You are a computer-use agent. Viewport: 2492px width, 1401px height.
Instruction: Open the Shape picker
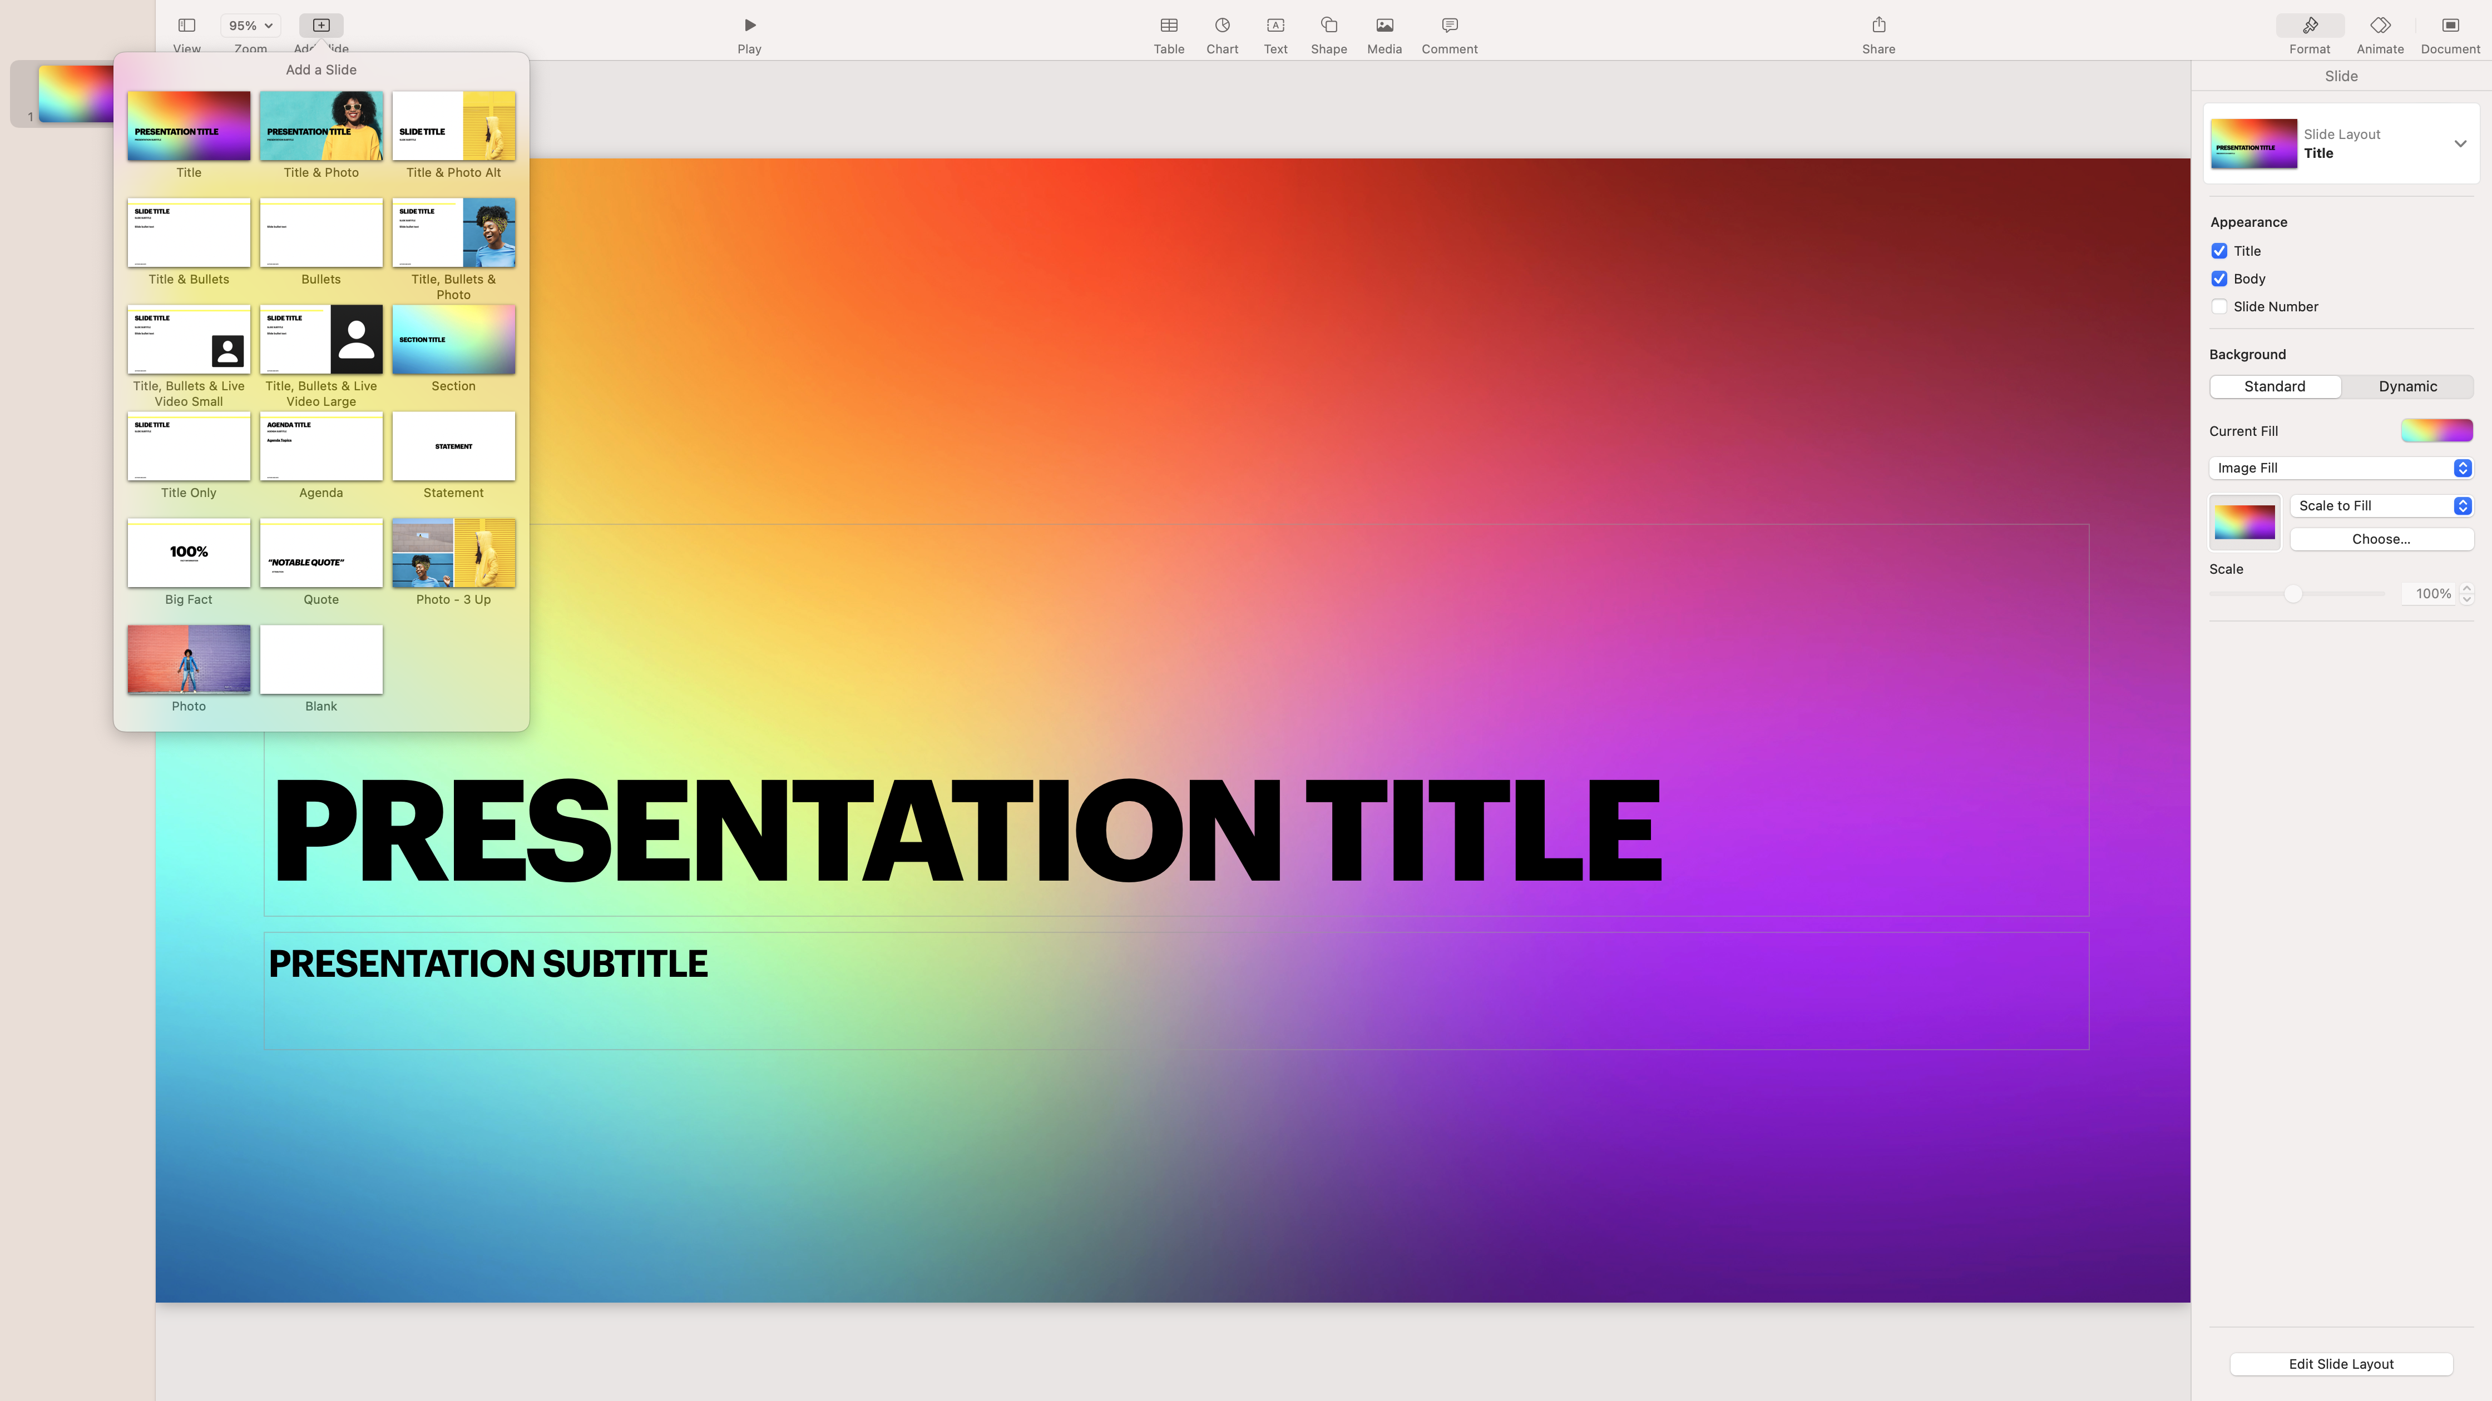coord(1328,25)
